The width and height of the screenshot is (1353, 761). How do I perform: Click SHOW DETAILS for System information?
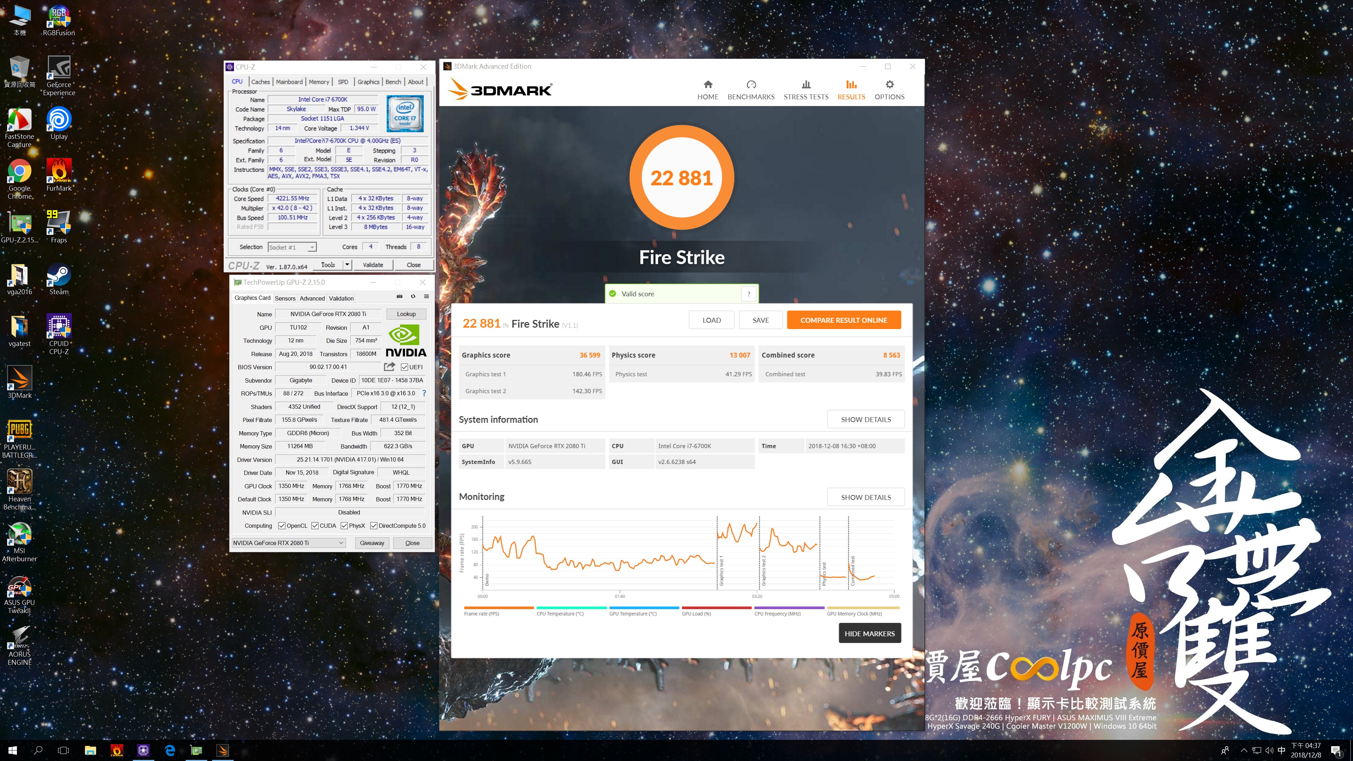tap(866, 419)
